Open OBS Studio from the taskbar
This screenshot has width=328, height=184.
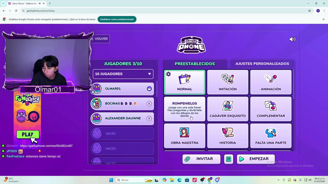[202, 180]
